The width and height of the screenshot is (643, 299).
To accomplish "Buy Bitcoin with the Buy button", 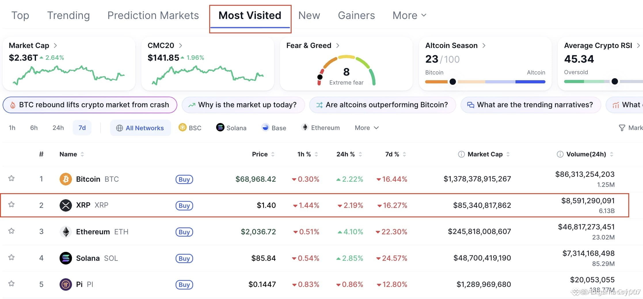I will point(184,179).
